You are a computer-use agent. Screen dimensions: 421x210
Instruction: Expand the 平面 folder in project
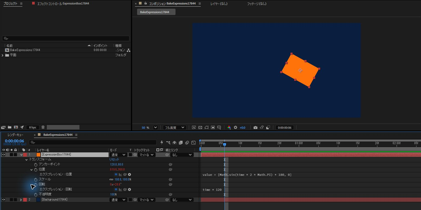pos(3,55)
